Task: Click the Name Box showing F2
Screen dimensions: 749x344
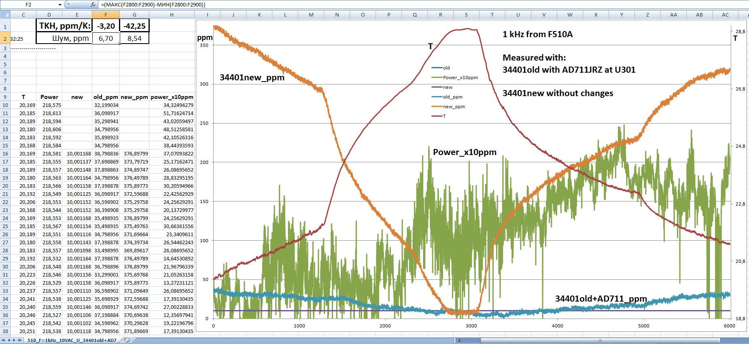Action: 28,4
